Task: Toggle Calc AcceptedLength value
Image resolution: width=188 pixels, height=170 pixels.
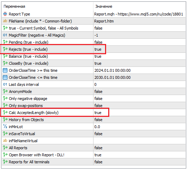Action: pyautogui.click(x=98, y=113)
